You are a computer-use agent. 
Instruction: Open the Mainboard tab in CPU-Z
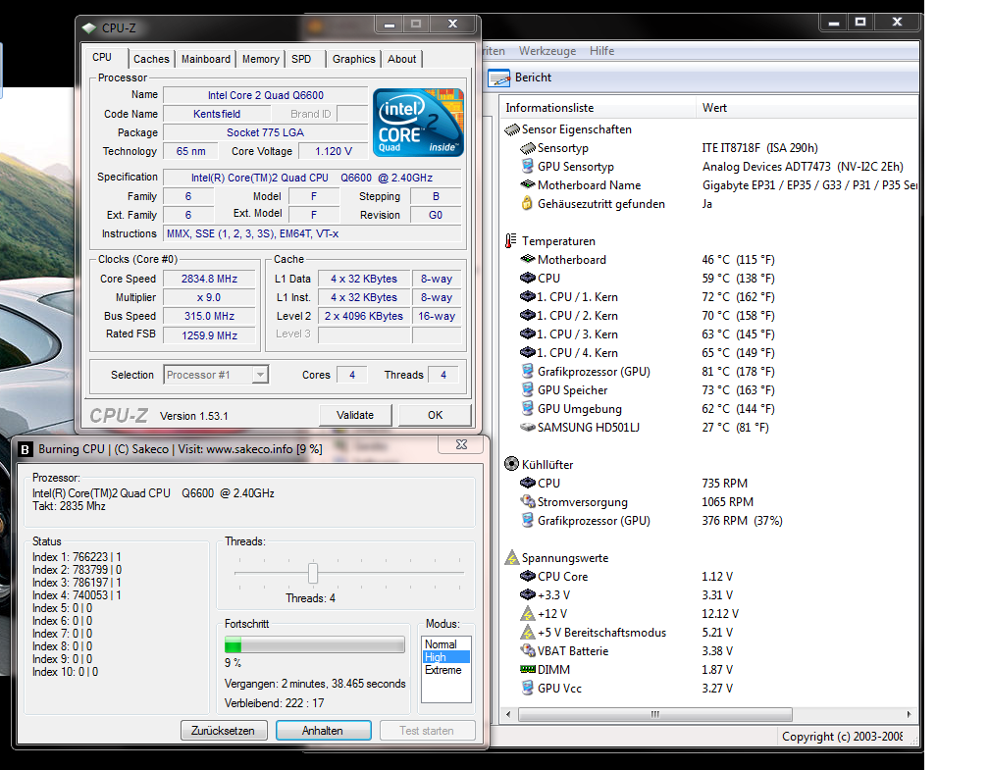pyautogui.click(x=206, y=59)
